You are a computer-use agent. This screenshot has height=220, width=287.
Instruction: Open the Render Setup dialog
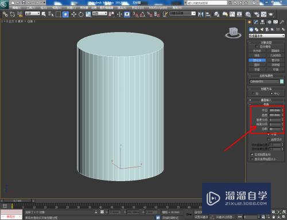pos(257,14)
